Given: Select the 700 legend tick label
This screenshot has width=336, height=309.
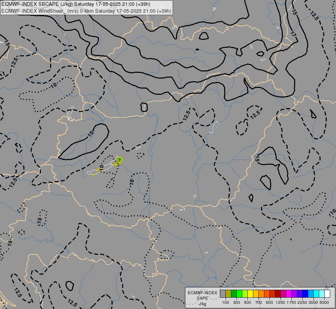Looking at the screenshot, I should pyautogui.click(x=259, y=302).
